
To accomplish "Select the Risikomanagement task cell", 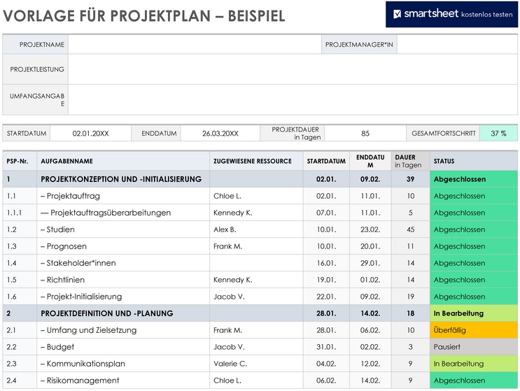I will 123,381.
